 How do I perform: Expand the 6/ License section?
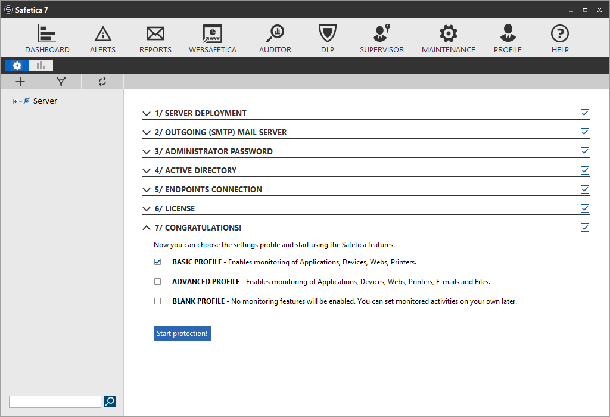(x=147, y=209)
